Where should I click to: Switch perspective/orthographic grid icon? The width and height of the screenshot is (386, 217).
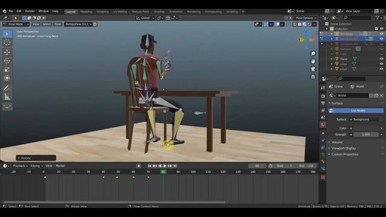(x=313, y=77)
